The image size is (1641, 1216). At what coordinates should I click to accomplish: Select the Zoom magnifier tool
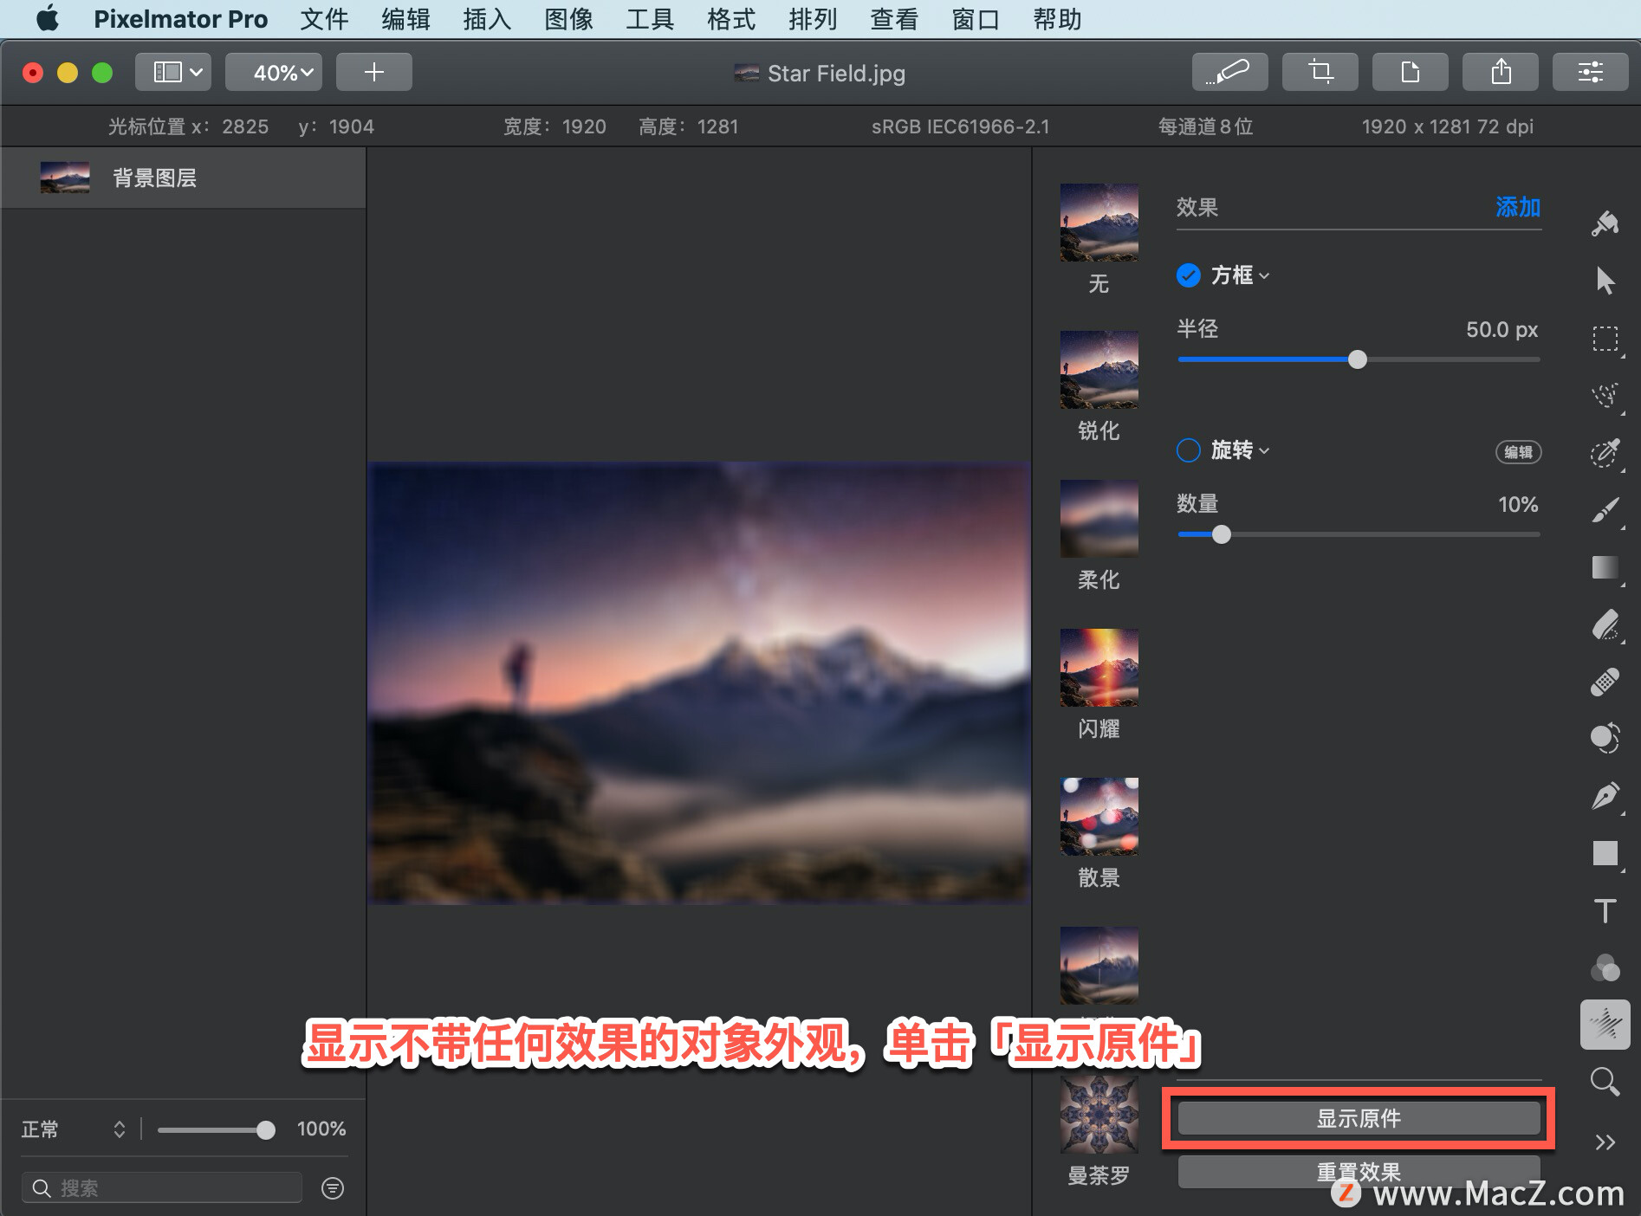1605,1082
